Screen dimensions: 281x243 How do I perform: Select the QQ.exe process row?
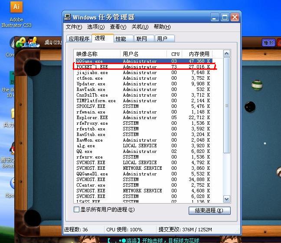coord(143,151)
